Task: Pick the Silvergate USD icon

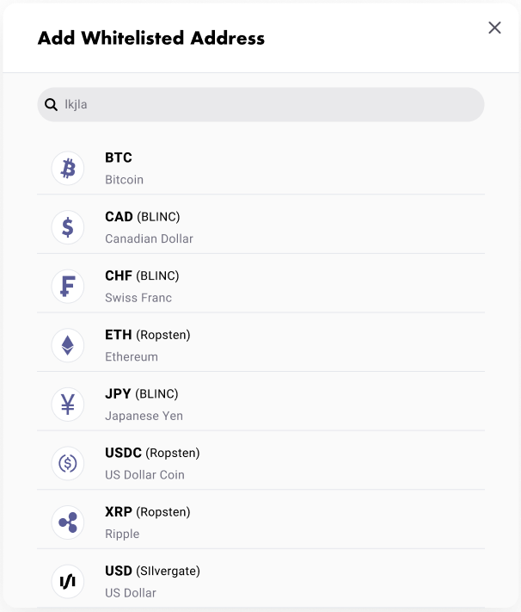Action: click(x=68, y=581)
